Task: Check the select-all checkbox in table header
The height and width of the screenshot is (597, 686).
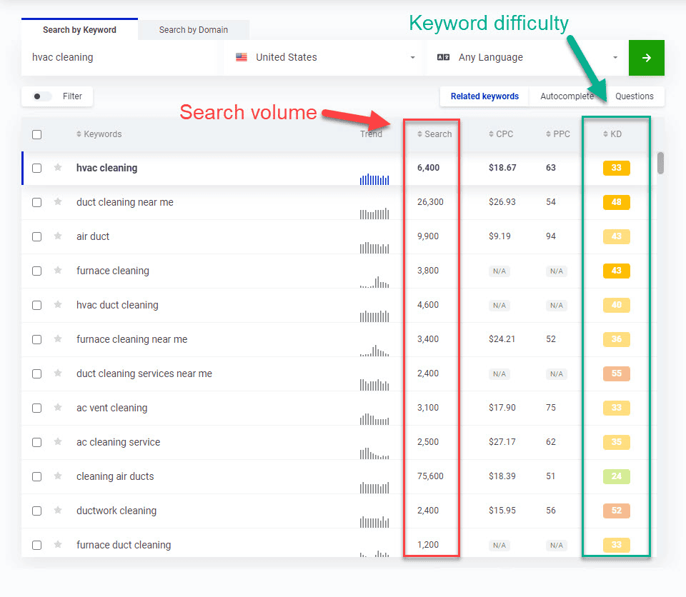Action: coord(37,134)
